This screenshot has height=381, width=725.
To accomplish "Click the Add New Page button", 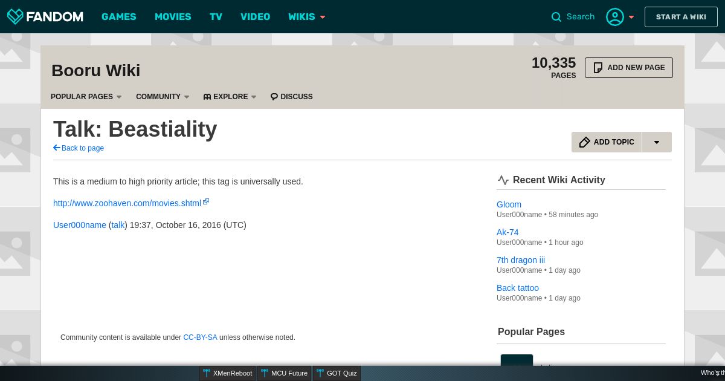I will (629, 68).
